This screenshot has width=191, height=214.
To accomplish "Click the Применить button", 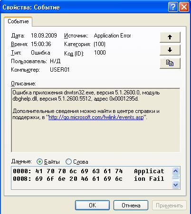I will (169, 205).
